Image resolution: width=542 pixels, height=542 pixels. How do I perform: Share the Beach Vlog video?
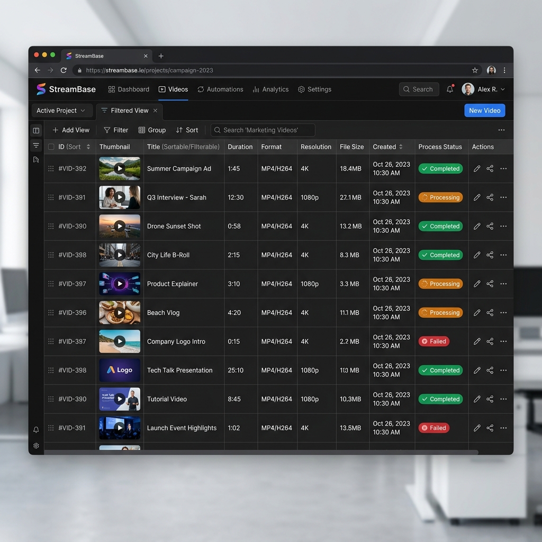(490, 312)
